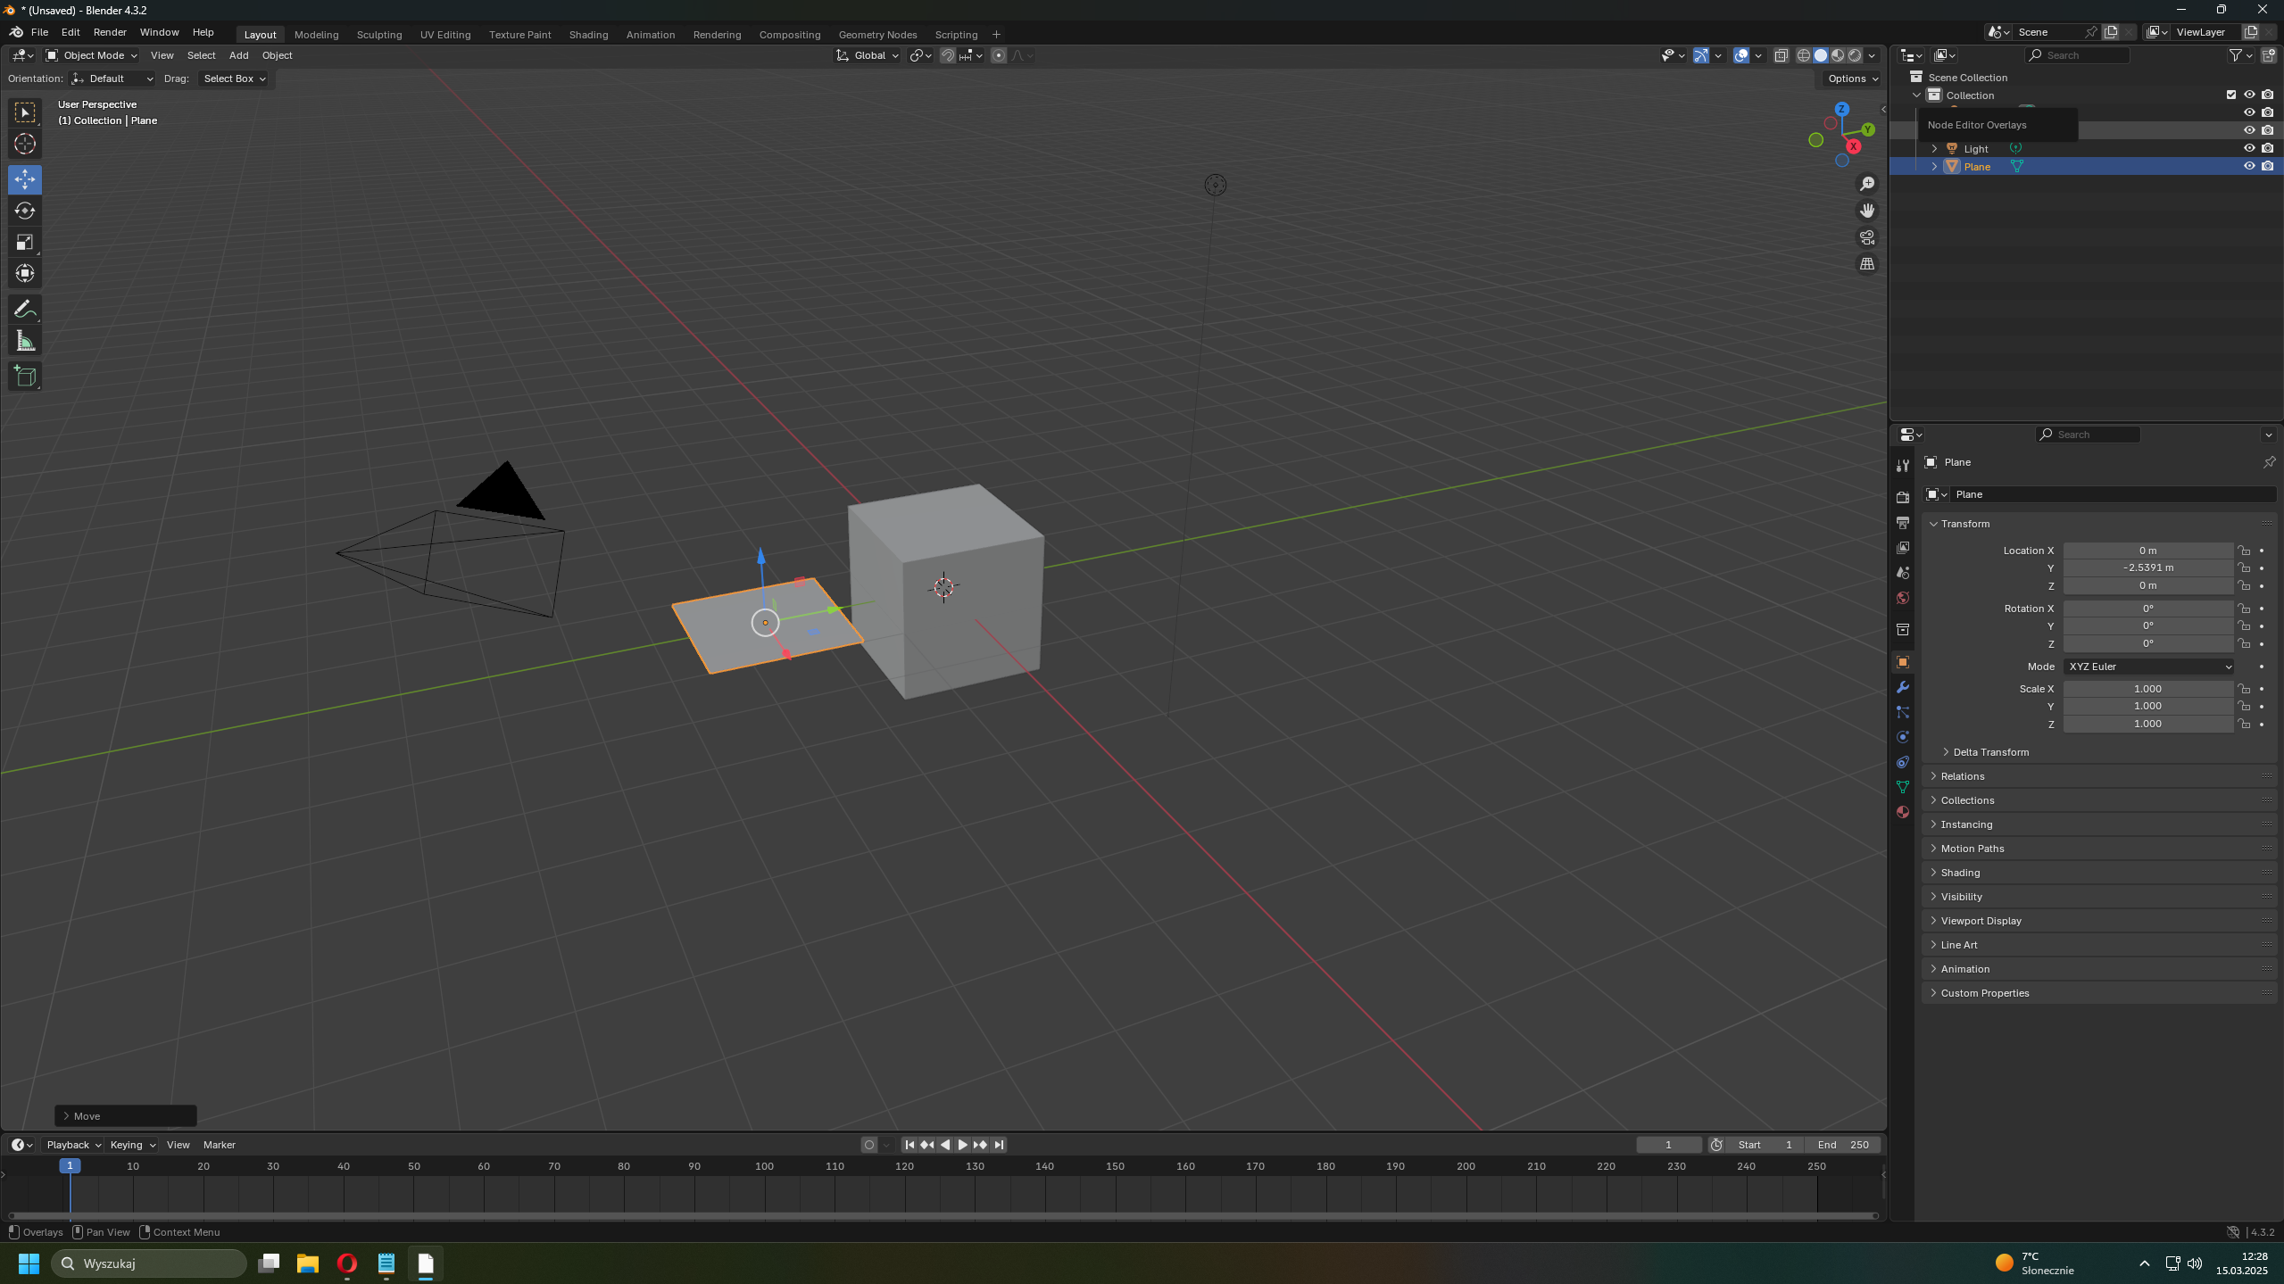Hide the Light in viewport
Screen dimensions: 2284x1284
[2248, 148]
